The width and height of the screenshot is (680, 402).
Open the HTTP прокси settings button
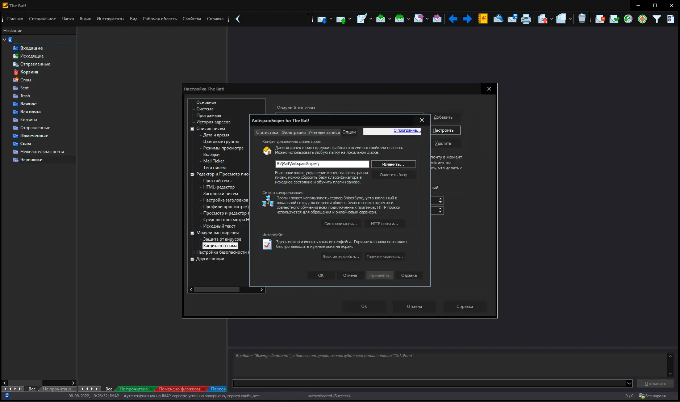pos(384,224)
